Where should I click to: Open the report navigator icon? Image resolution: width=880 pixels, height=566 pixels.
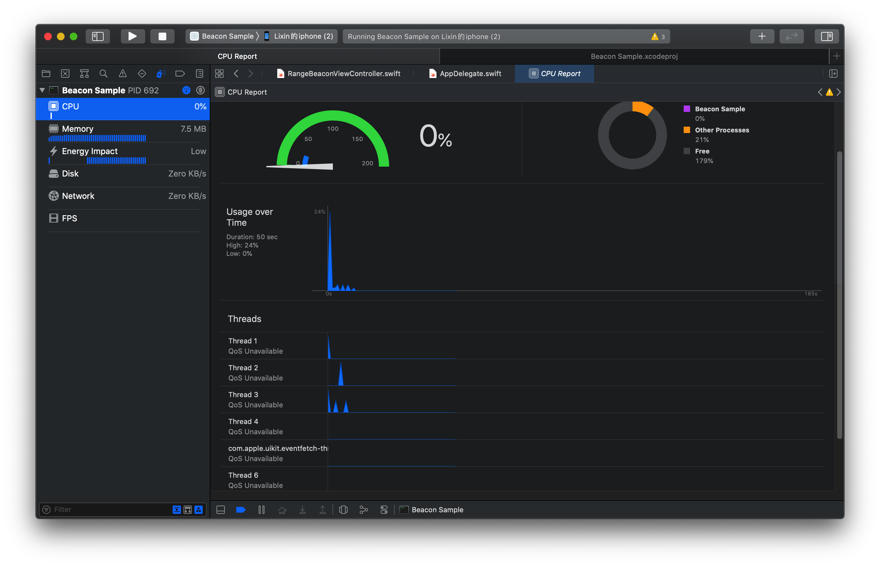pos(199,74)
